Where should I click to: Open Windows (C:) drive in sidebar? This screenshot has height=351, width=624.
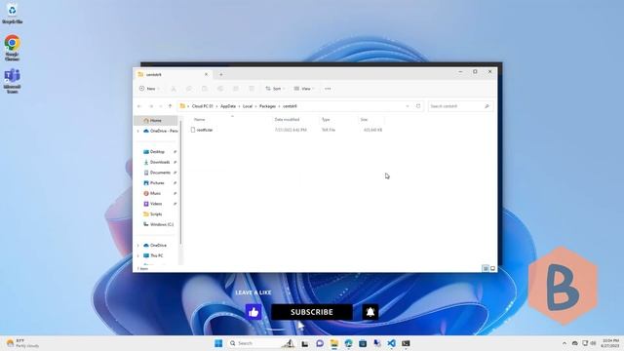point(162,224)
